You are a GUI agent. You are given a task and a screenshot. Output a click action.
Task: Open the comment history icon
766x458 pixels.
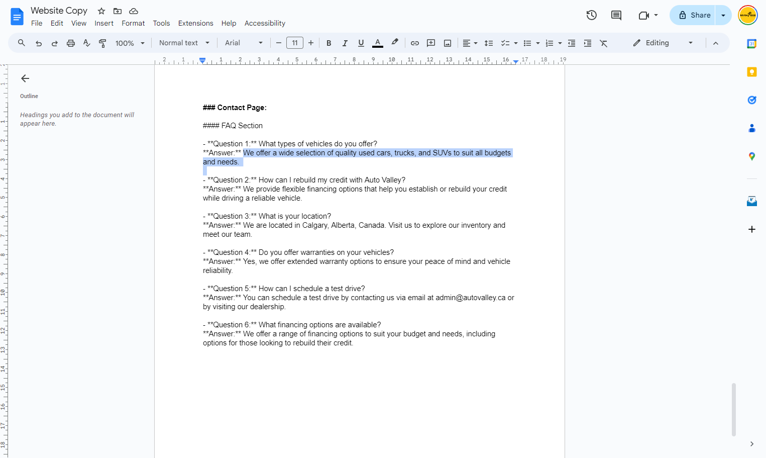[616, 15]
